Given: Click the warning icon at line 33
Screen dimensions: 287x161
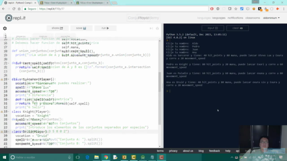Looking at the screenshot, I should point(2,111).
